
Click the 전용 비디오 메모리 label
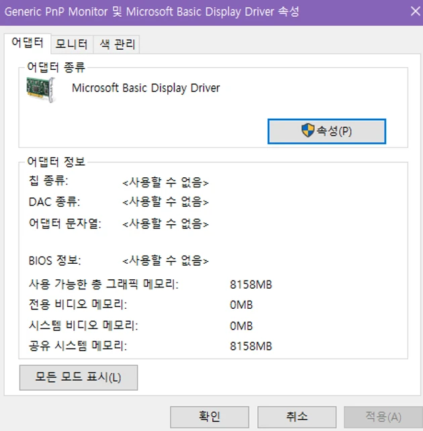pos(78,305)
